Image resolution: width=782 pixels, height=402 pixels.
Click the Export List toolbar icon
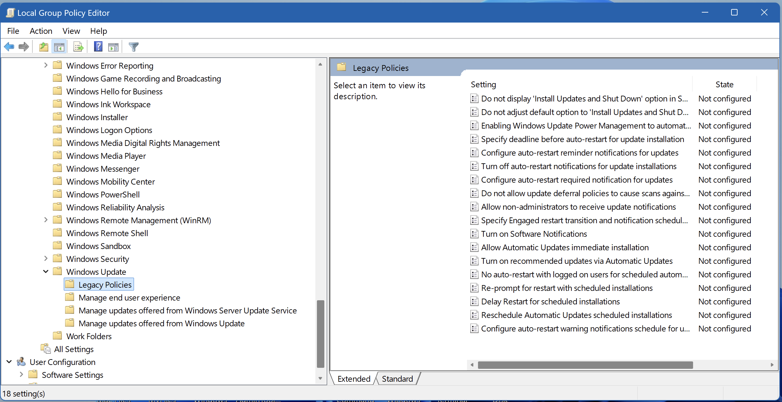coord(78,47)
